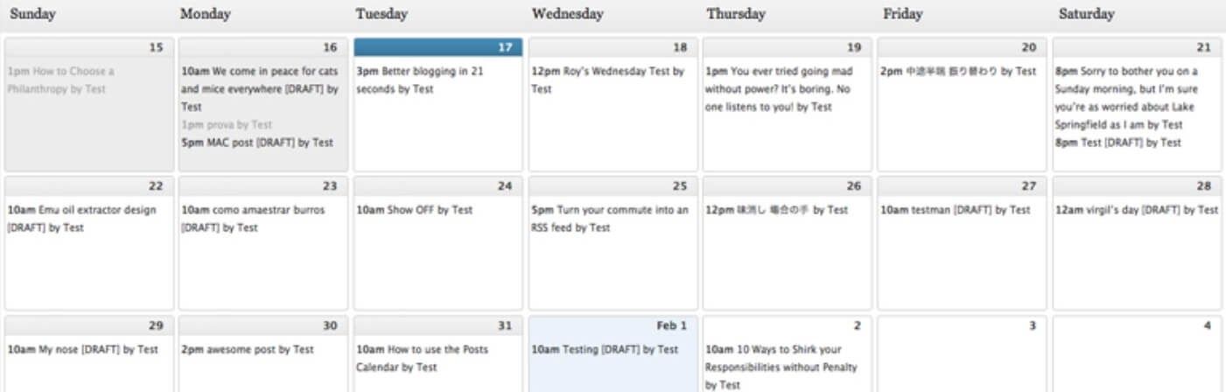The height and width of the screenshot is (392, 1226).
Task: Open "testman [DRAFT]" post on the 27th
Action: click(956, 210)
